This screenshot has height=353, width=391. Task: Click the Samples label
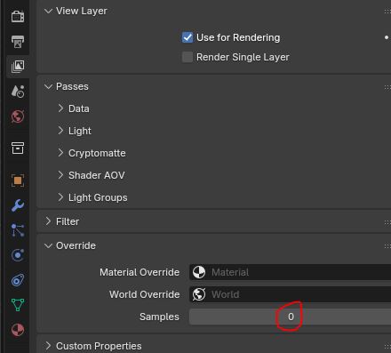[159, 317]
